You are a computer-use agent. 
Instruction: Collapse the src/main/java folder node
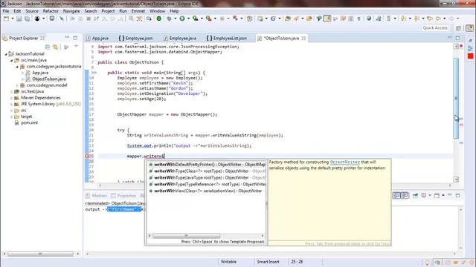pyautogui.click(x=12, y=60)
